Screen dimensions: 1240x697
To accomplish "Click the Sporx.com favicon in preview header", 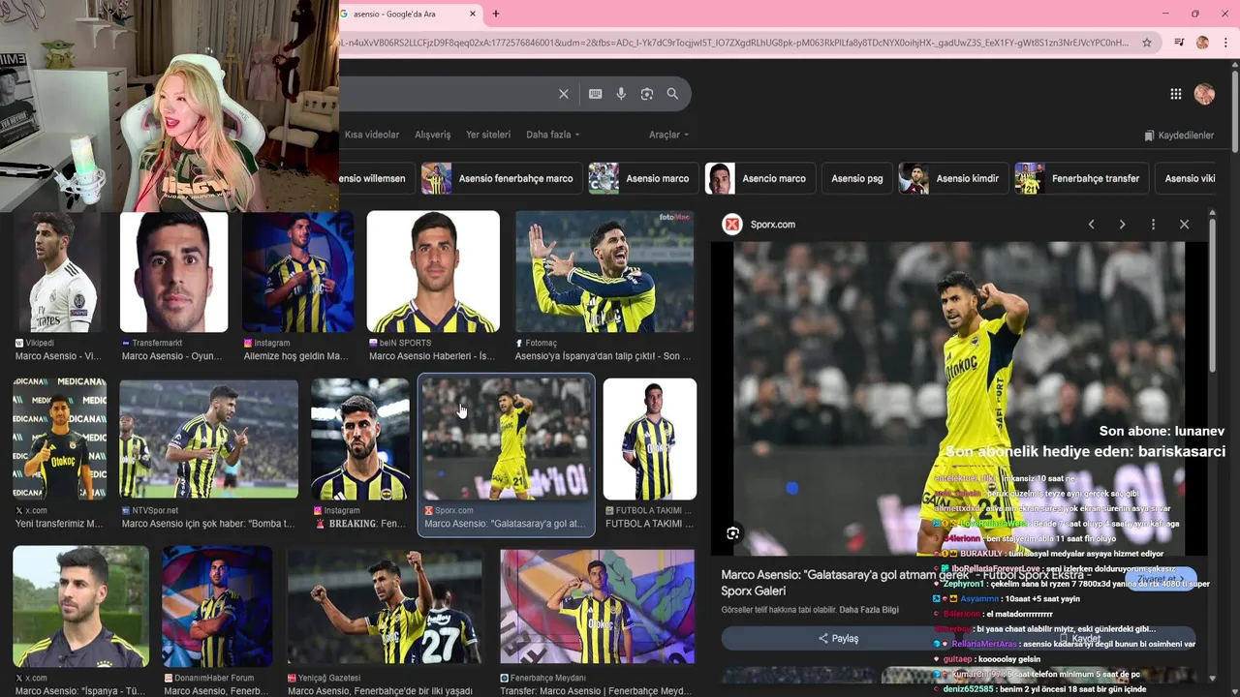I will click(732, 225).
